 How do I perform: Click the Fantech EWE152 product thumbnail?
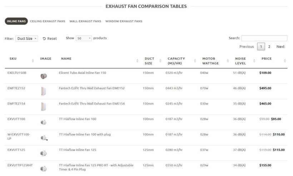44,91
